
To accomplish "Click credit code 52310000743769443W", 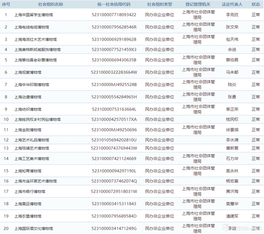I will point(114,148).
